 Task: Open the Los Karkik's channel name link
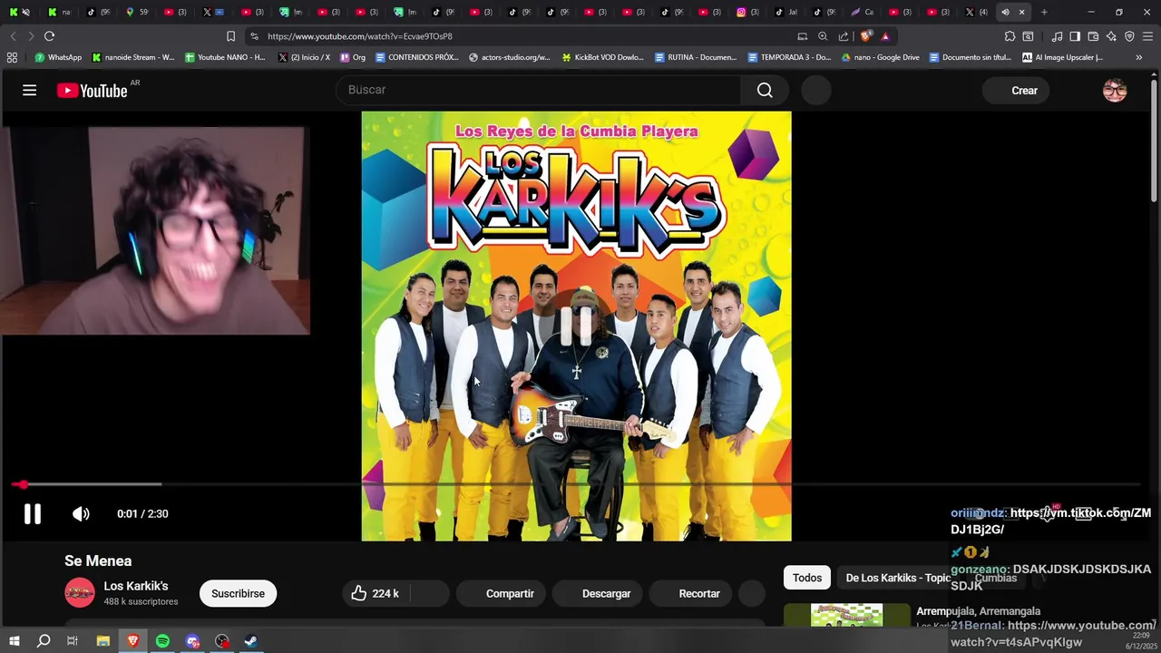[136, 586]
